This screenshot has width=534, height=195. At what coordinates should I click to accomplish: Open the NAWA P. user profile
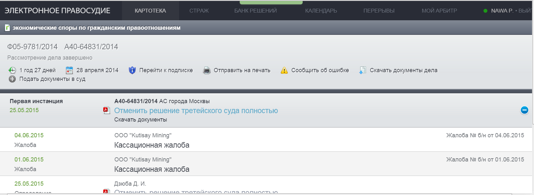[x=502, y=11]
